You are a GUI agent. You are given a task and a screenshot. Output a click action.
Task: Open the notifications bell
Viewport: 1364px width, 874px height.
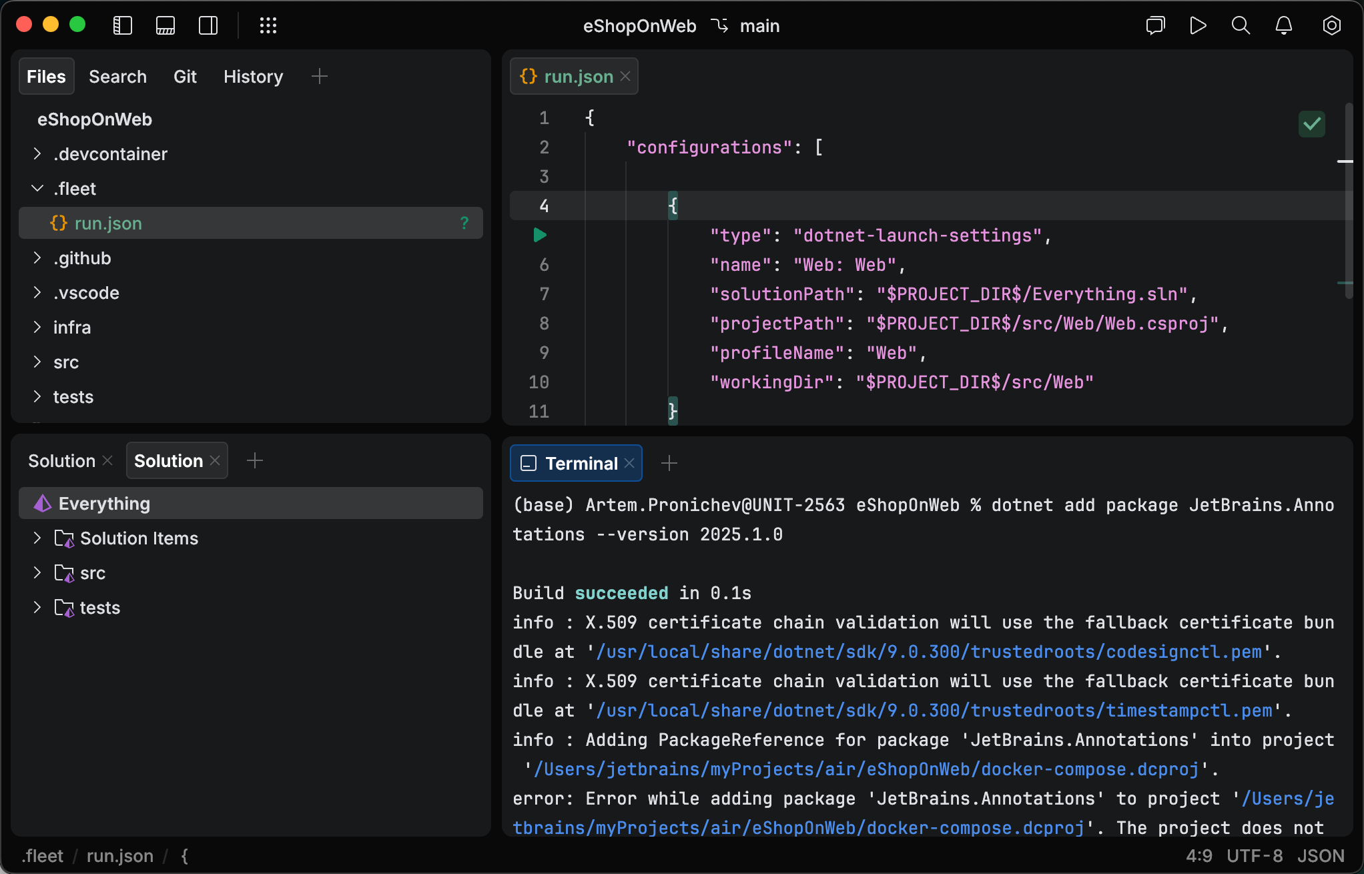[1283, 25]
